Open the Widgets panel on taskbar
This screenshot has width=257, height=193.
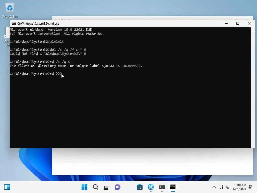[x=7, y=187]
